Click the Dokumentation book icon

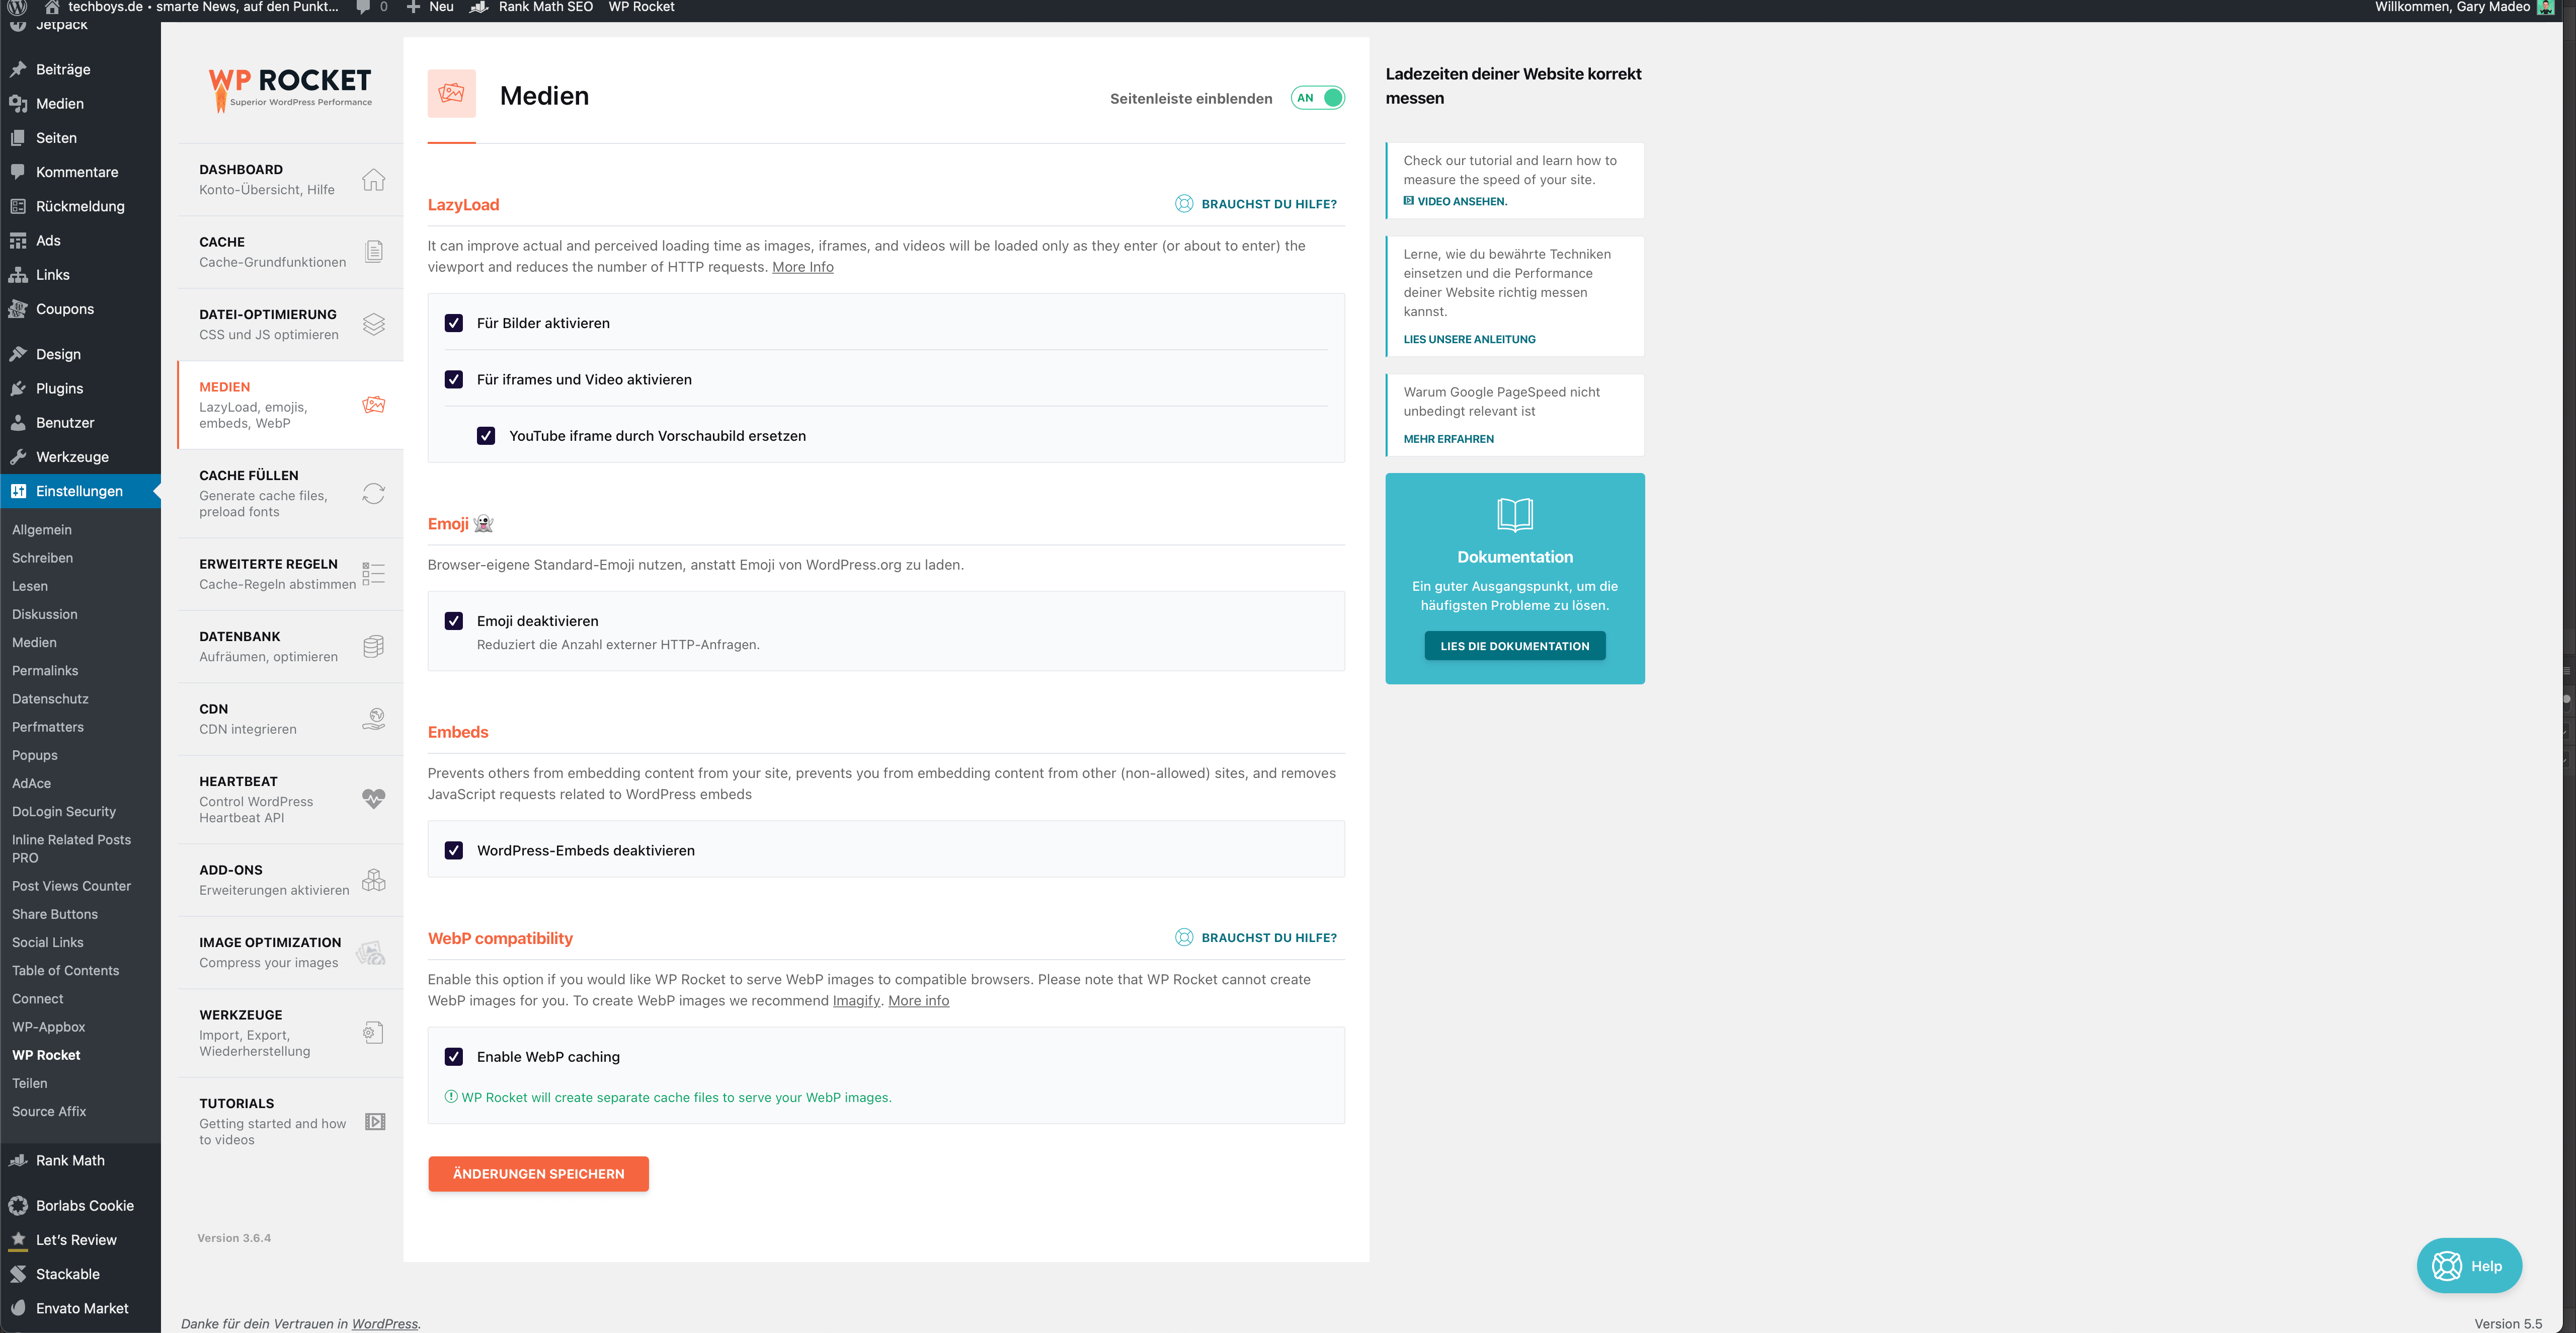click(1514, 514)
